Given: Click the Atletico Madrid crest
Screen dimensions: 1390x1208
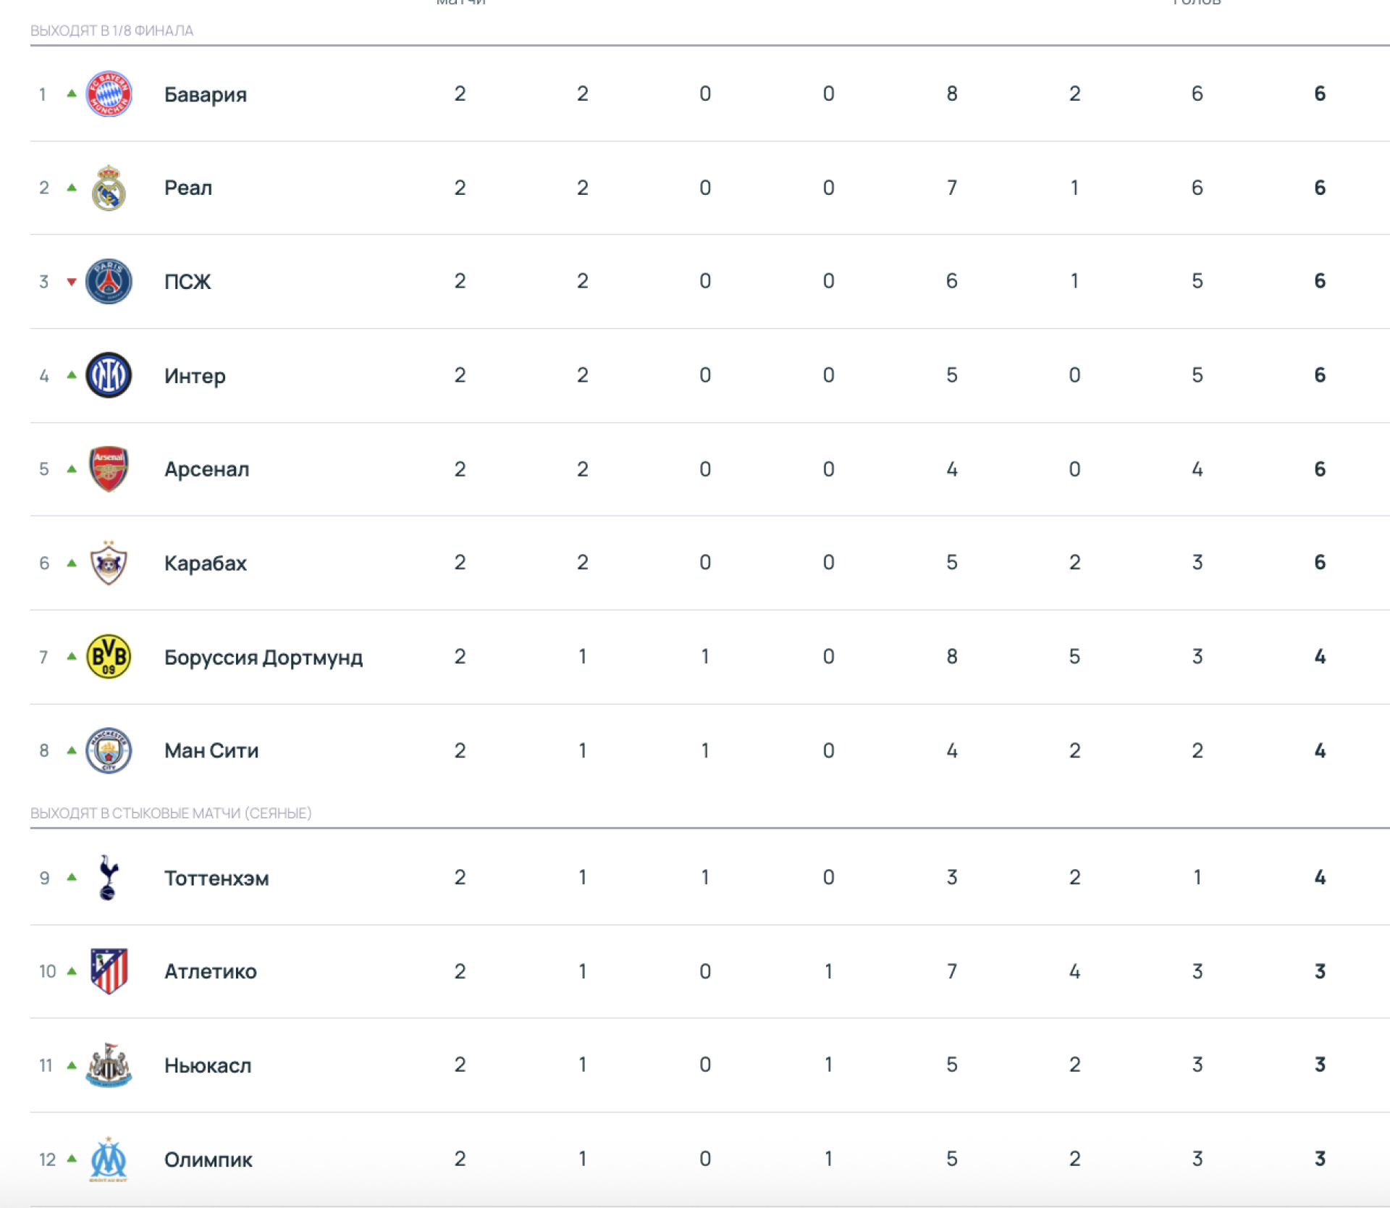Looking at the screenshot, I should point(109,971).
